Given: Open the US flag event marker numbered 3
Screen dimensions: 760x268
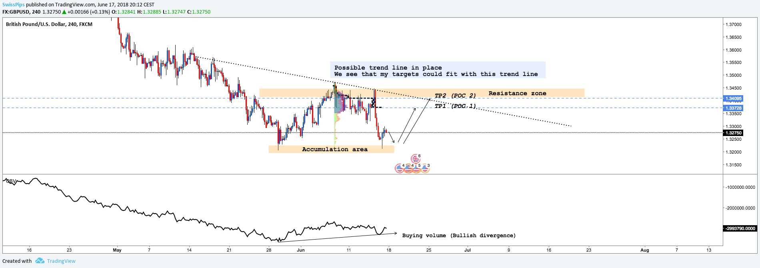Looking at the screenshot, I should 425,168.
